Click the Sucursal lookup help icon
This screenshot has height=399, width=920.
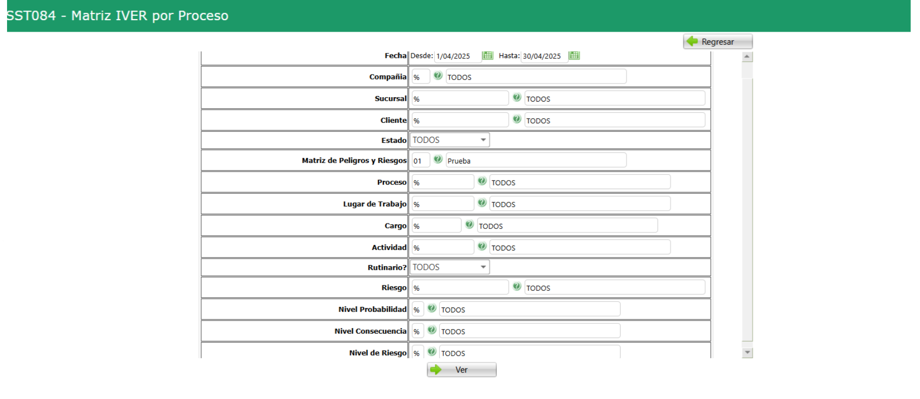tap(516, 98)
